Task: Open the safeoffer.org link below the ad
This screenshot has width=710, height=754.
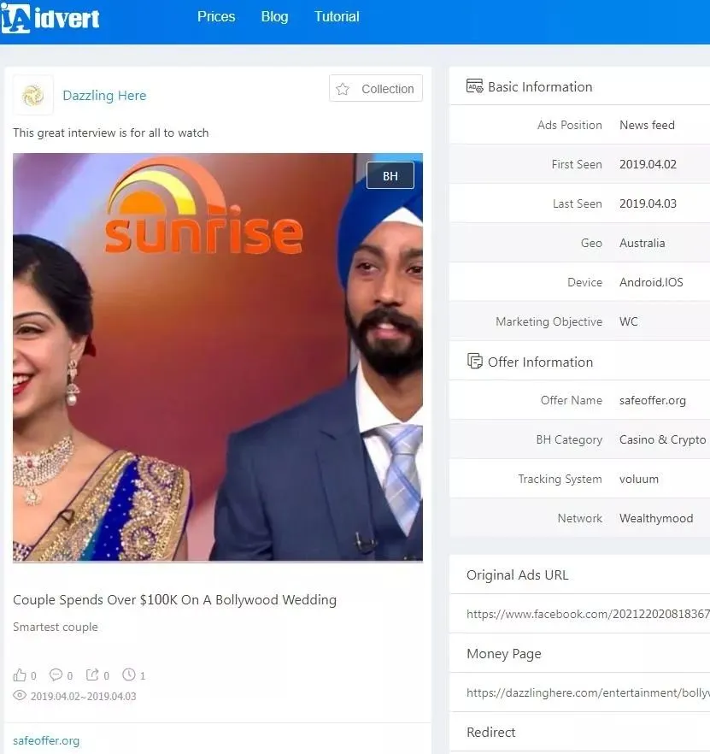Action: coord(46,740)
